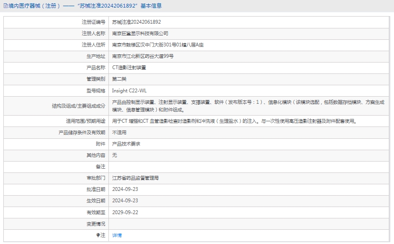This screenshot has height=244, width=394.
Task: Open the 详情 details link
Action: tap(116, 235)
